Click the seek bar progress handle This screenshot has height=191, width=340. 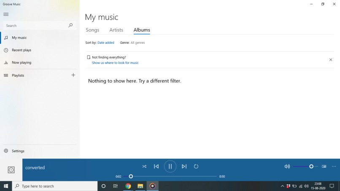131,177
